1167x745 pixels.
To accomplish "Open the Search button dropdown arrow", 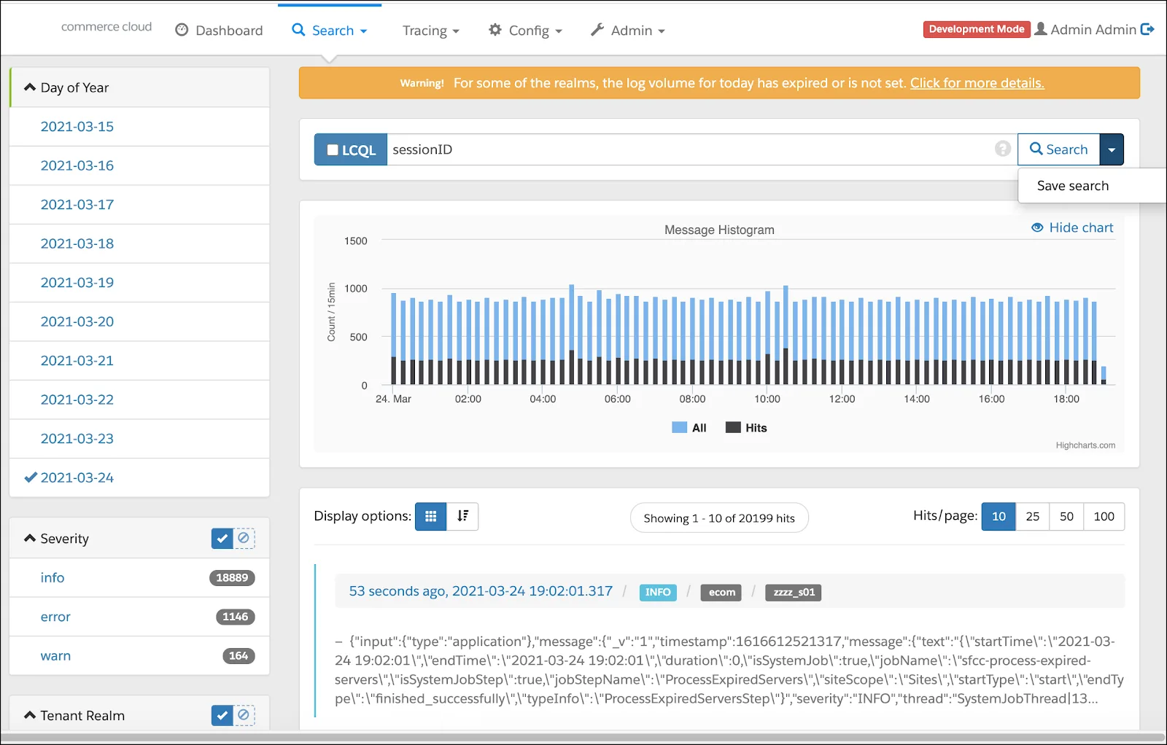I will click(1112, 149).
